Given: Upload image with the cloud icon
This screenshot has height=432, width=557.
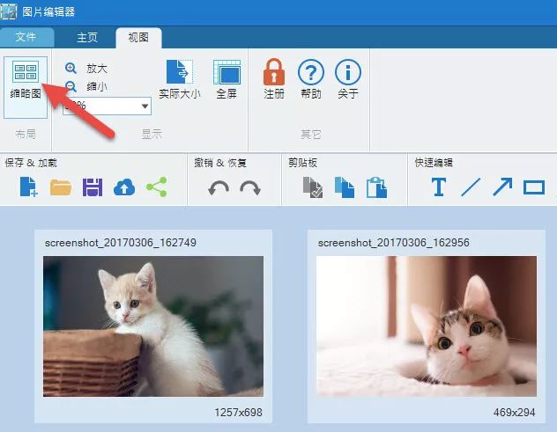Looking at the screenshot, I should click(x=124, y=187).
